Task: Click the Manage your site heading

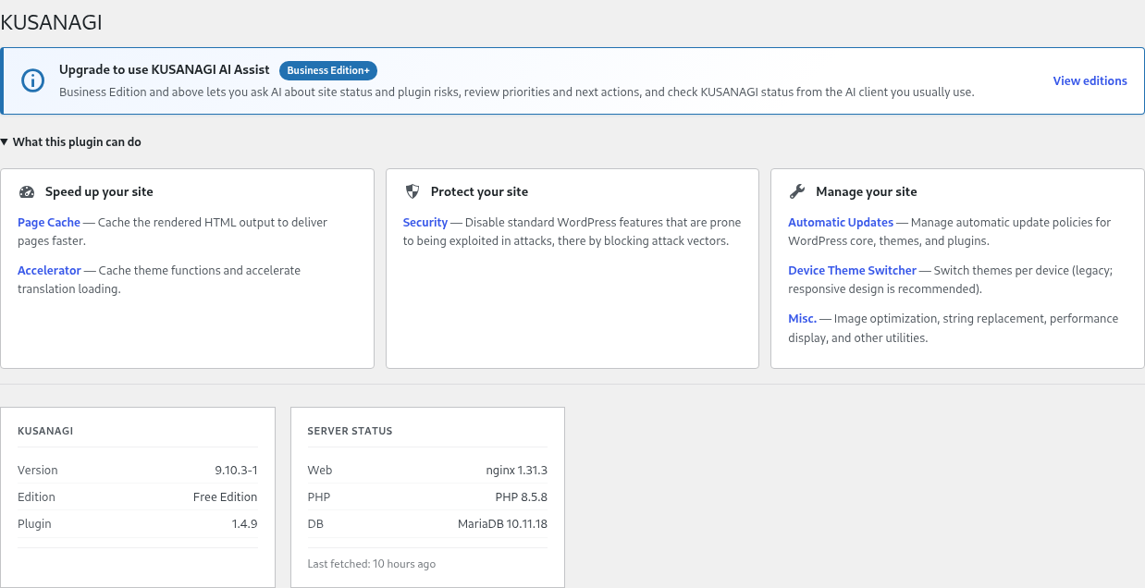Action: coord(867,192)
